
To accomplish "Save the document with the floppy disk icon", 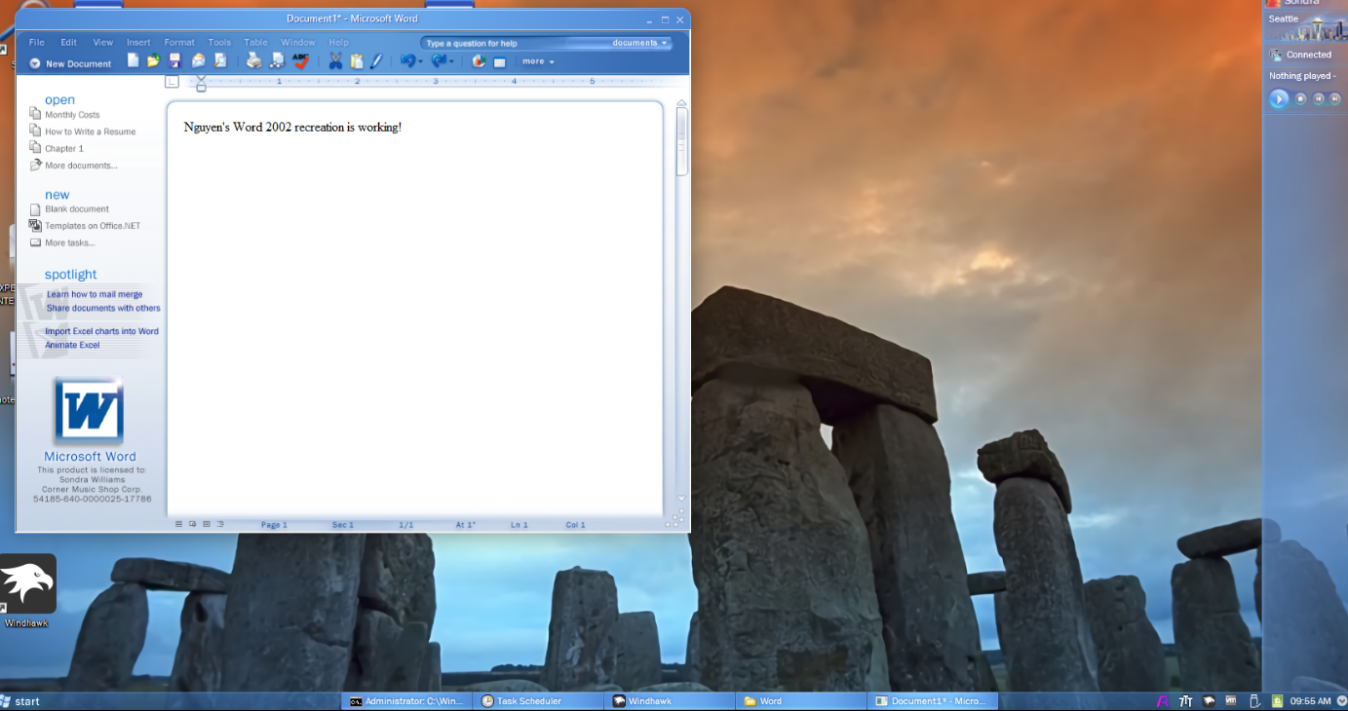I will pyautogui.click(x=175, y=61).
